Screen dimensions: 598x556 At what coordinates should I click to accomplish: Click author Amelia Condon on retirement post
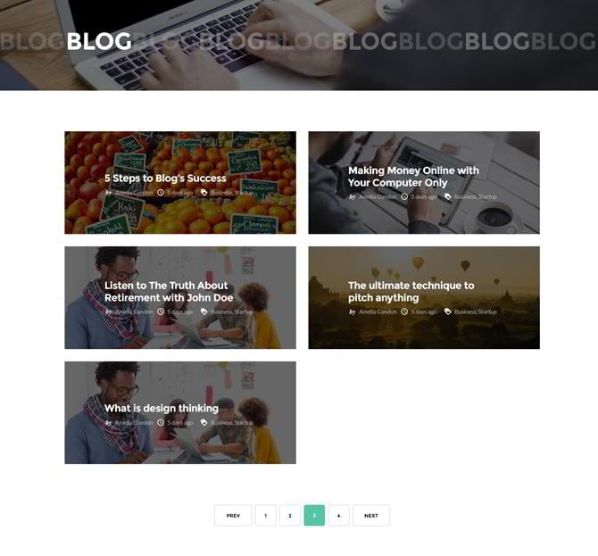point(134,312)
